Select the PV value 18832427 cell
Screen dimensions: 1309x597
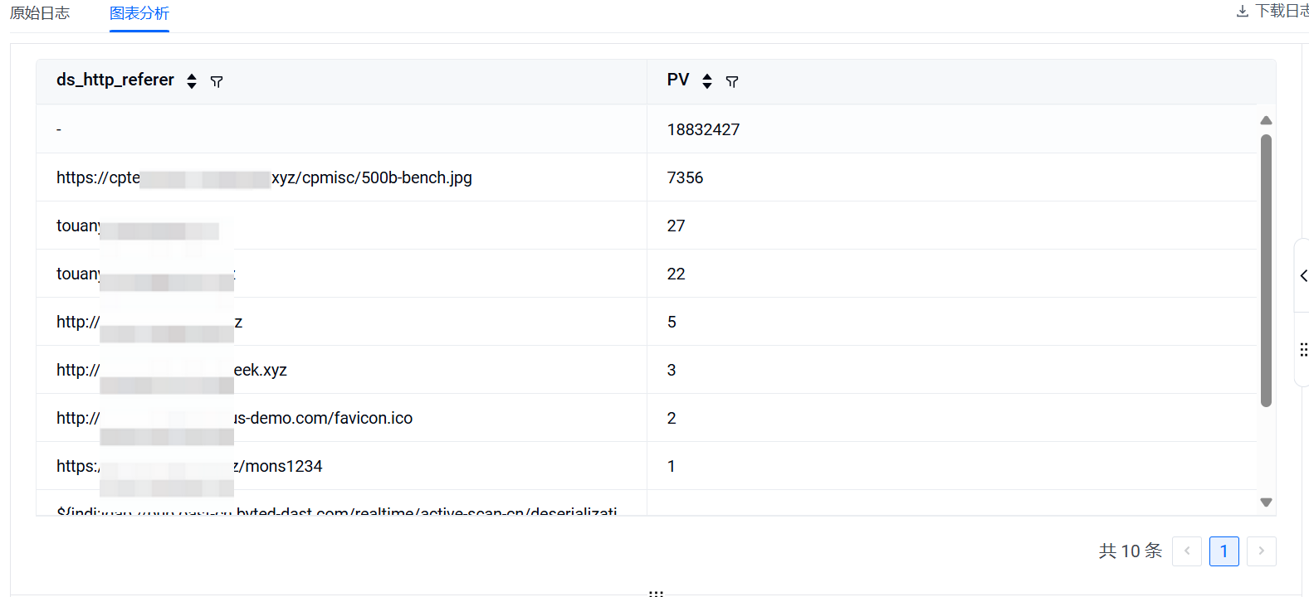coord(703,129)
